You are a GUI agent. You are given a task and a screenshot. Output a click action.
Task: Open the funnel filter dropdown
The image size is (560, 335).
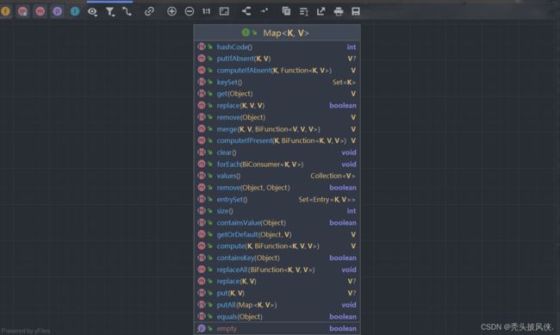[x=110, y=12]
